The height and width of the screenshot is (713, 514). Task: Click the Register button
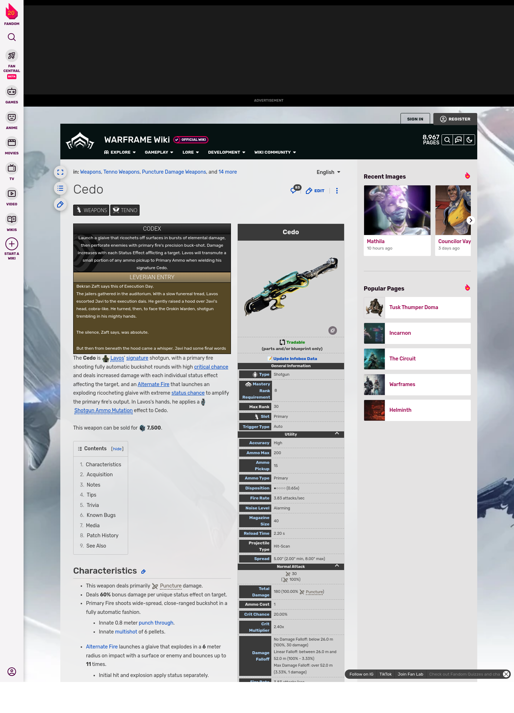pos(455,119)
